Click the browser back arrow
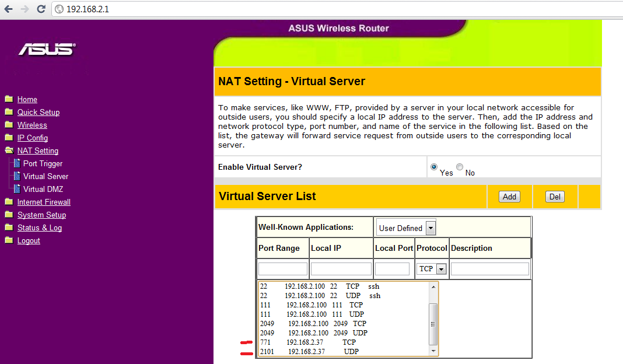 point(8,9)
